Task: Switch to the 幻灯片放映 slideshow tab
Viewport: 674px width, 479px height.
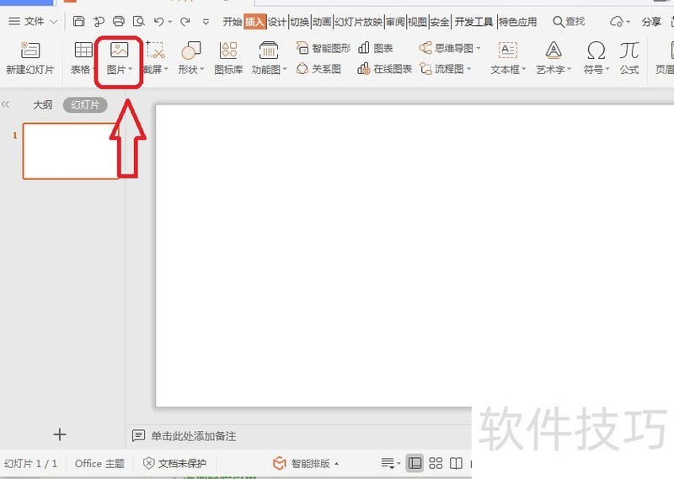Action: pyautogui.click(x=359, y=22)
